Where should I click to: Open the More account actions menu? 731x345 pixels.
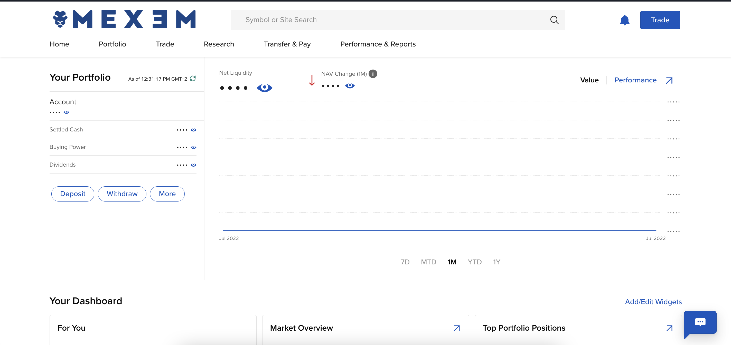click(167, 194)
